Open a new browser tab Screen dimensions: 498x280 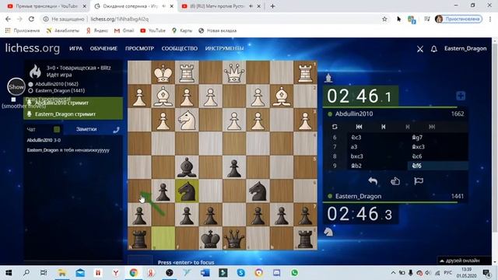tap(272, 6)
